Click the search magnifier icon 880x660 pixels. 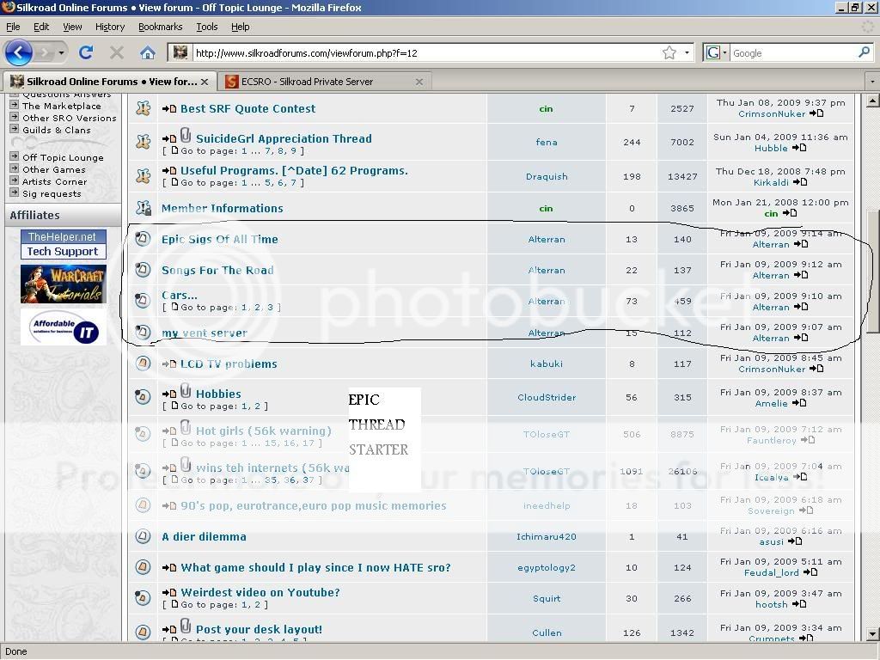click(864, 52)
